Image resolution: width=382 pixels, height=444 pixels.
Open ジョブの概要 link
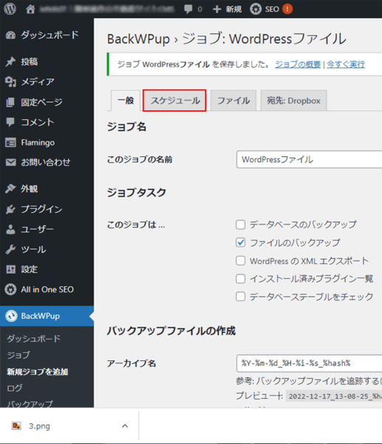coord(298,64)
